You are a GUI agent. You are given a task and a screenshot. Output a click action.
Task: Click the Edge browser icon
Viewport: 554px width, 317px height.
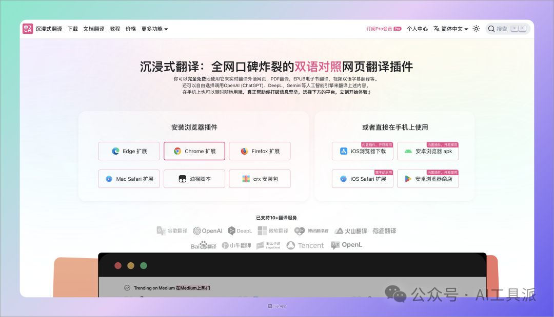(115, 151)
